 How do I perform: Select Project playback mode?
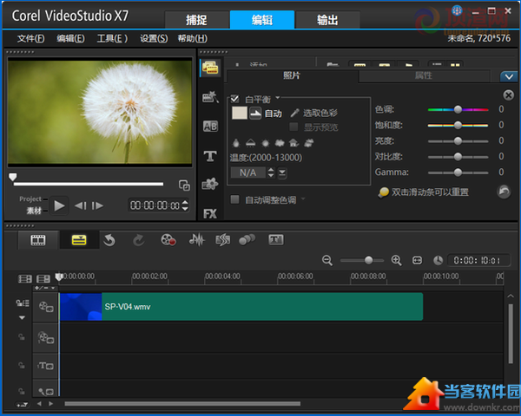(30, 199)
